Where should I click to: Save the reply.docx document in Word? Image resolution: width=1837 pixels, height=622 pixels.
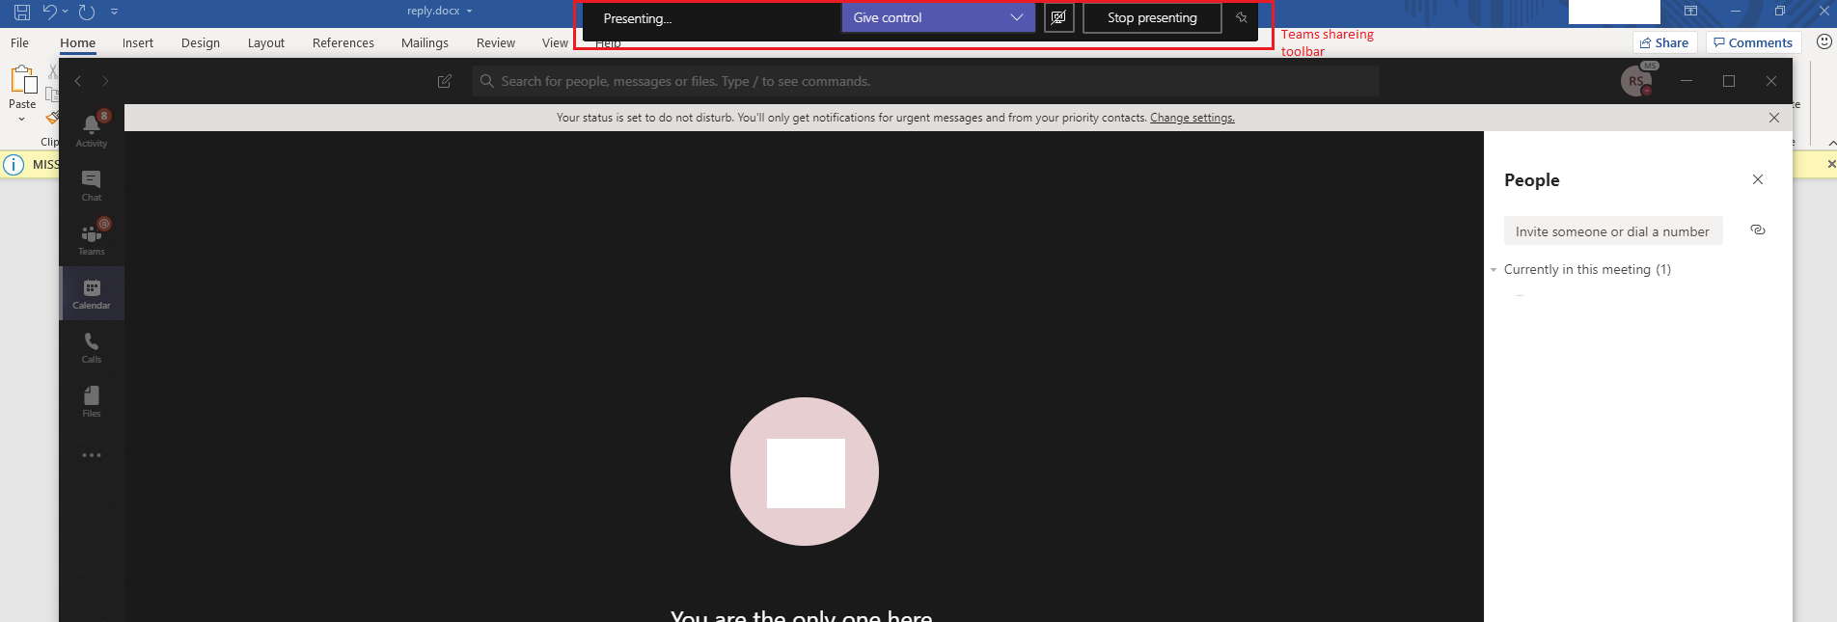(21, 13)
